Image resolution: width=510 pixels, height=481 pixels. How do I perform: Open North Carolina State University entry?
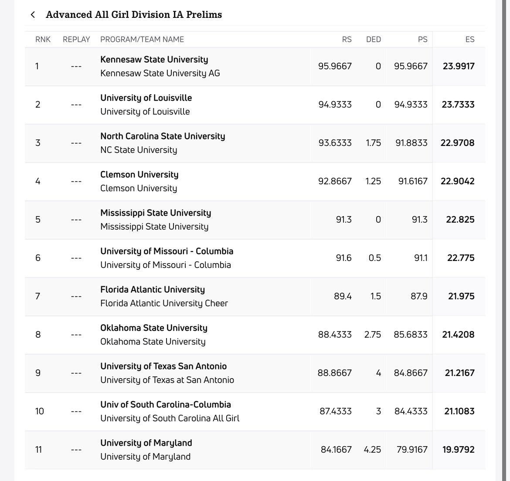(163, 136)
